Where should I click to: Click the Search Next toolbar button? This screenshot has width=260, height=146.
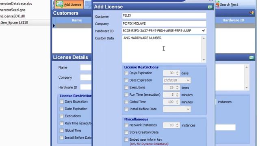pyautogui.click(x=227, y=4)
